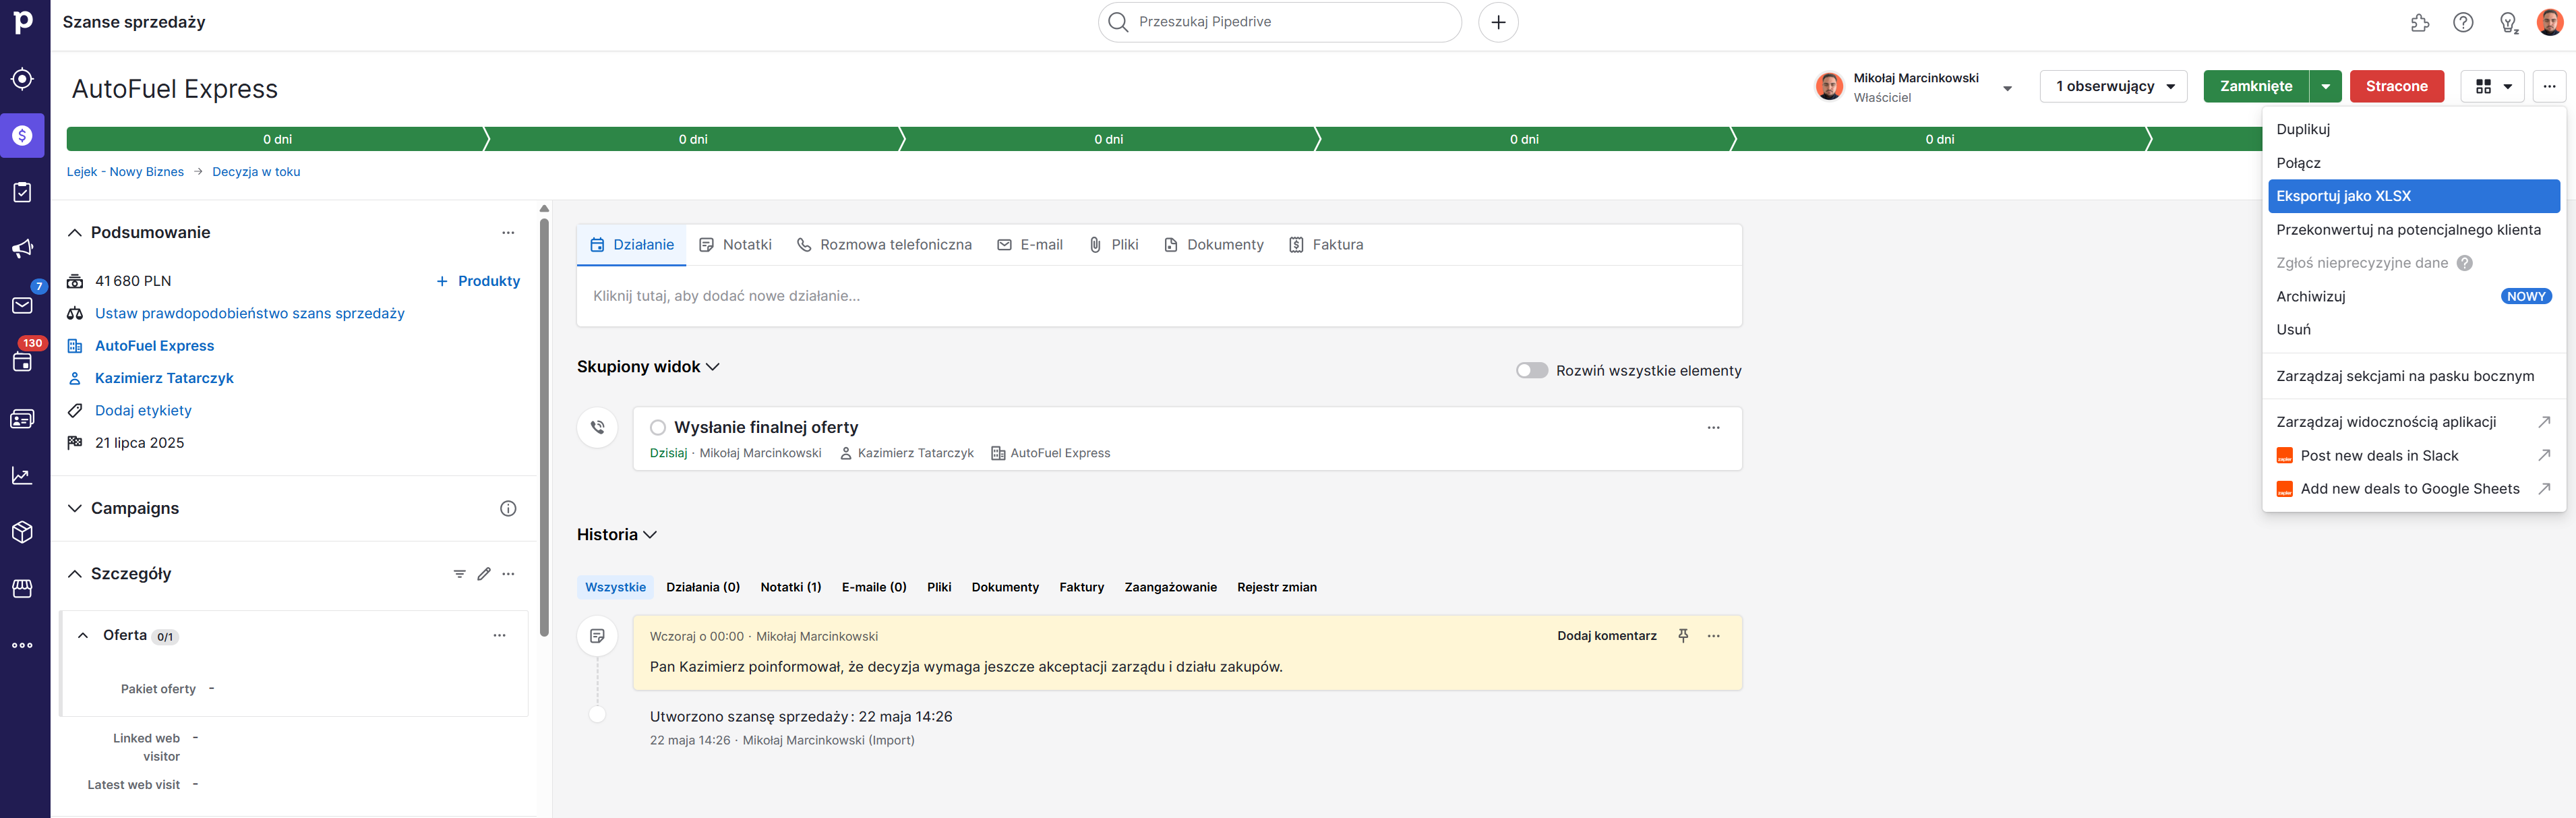Switch to the Faktura tab

click(1326, 244)
